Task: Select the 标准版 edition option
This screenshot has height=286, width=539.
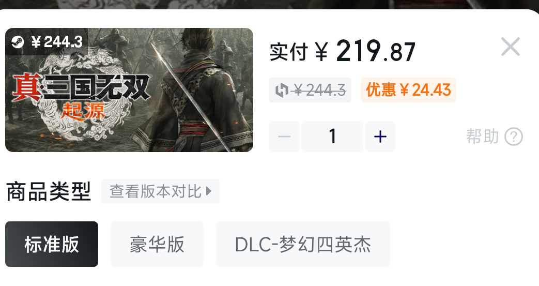Action: tap(52, 244)
